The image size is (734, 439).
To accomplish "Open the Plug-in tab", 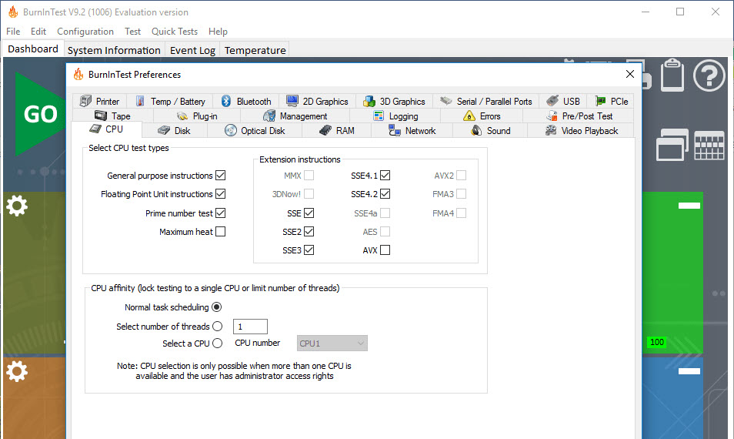I will 197,116.
